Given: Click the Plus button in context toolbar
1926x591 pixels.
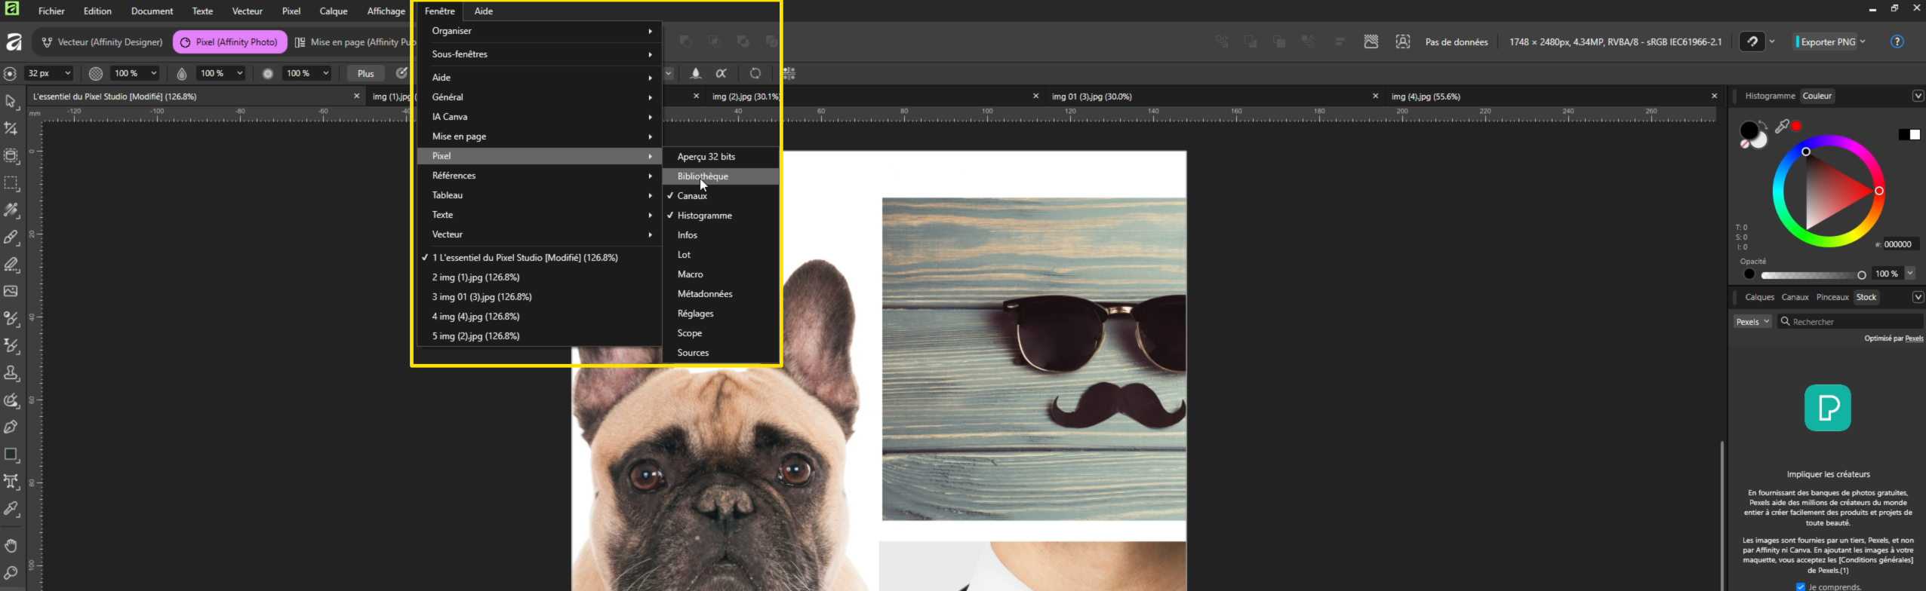Looking at the screenshot, I should 365,74.
